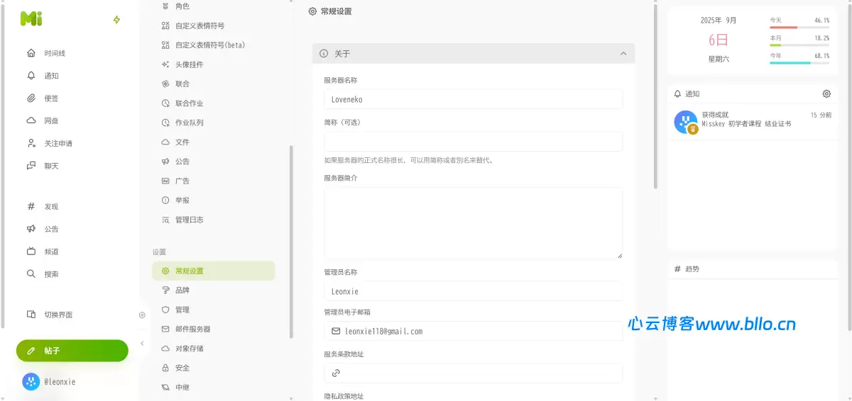Open the @leonxie account menu

pyautogui.click(x=50, y=382)
